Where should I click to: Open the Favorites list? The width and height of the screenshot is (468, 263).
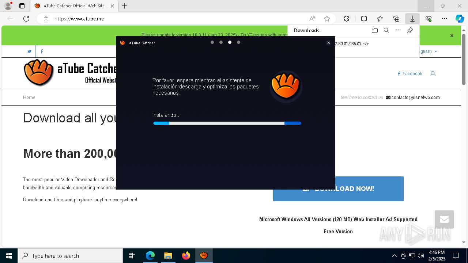[x=380, y=19]
